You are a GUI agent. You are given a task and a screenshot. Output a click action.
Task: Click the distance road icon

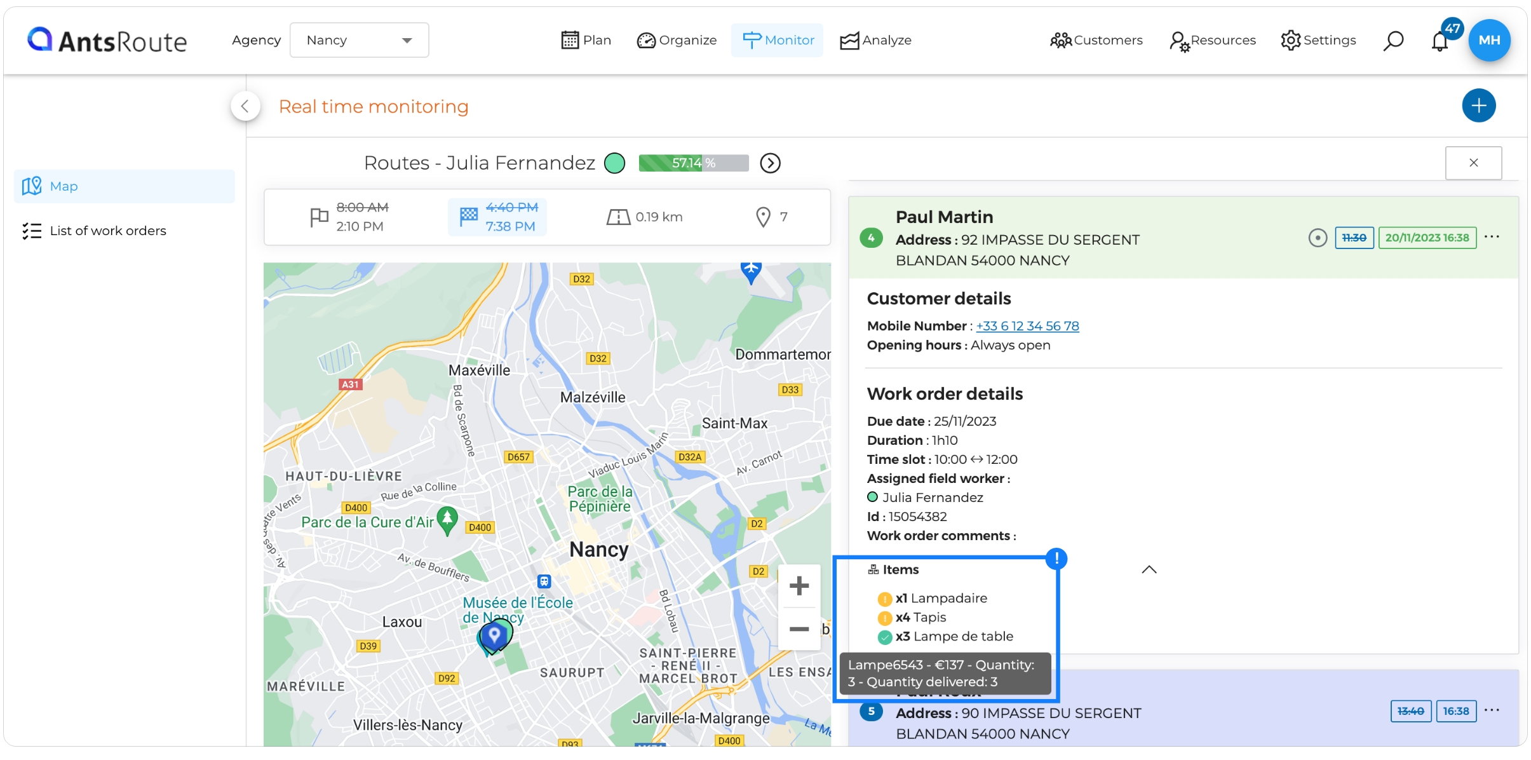coord(617,217)
